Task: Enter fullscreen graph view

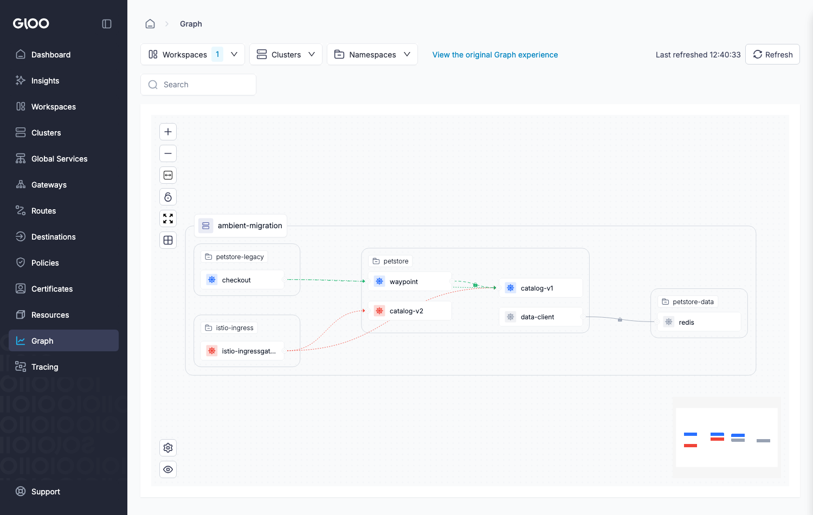Action: tap(168, 218)
